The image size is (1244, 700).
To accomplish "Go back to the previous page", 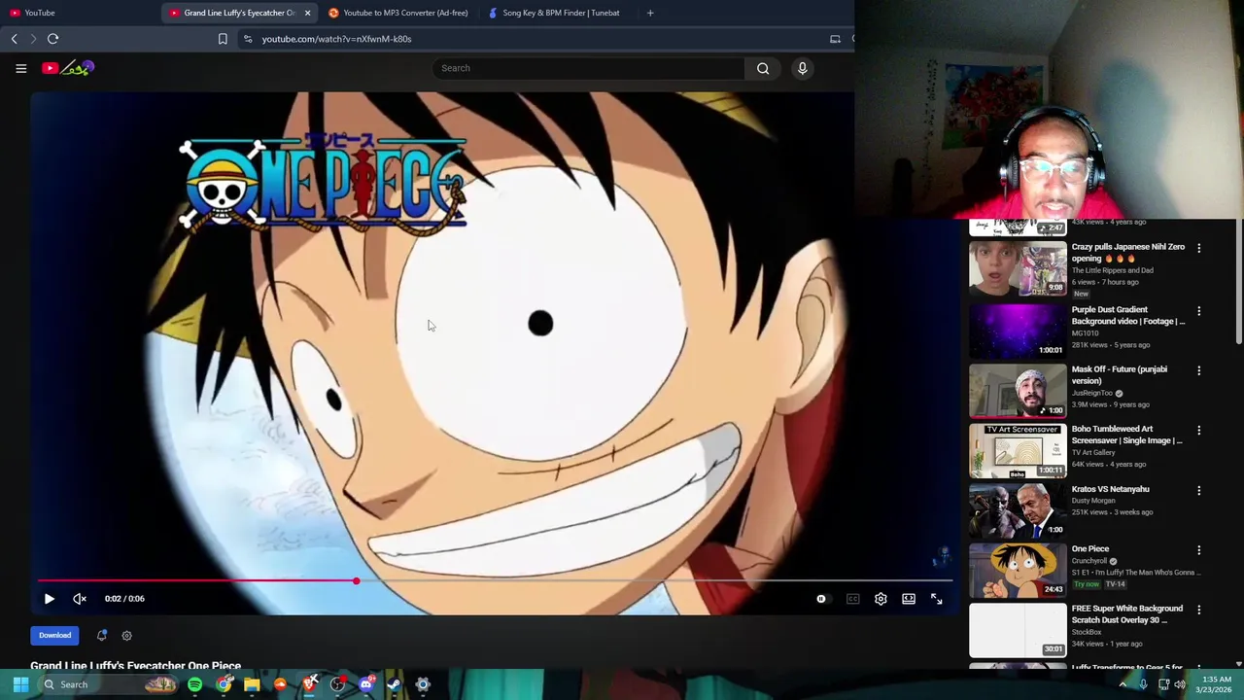I will click(14, 39).
